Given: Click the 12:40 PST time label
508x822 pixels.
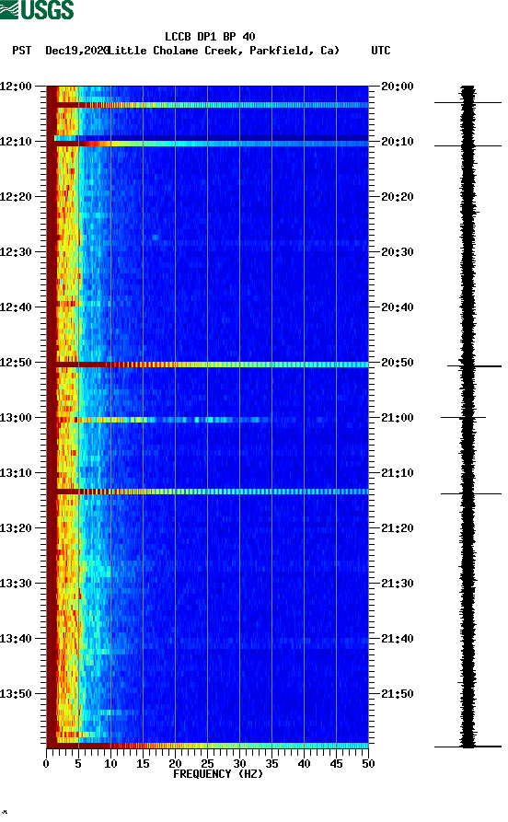Looking at the screenshot, I should coord(17,307).
